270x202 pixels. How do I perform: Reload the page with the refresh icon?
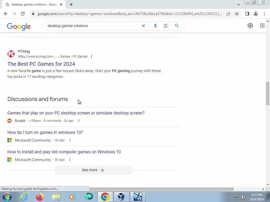click(x=23, y=14)
